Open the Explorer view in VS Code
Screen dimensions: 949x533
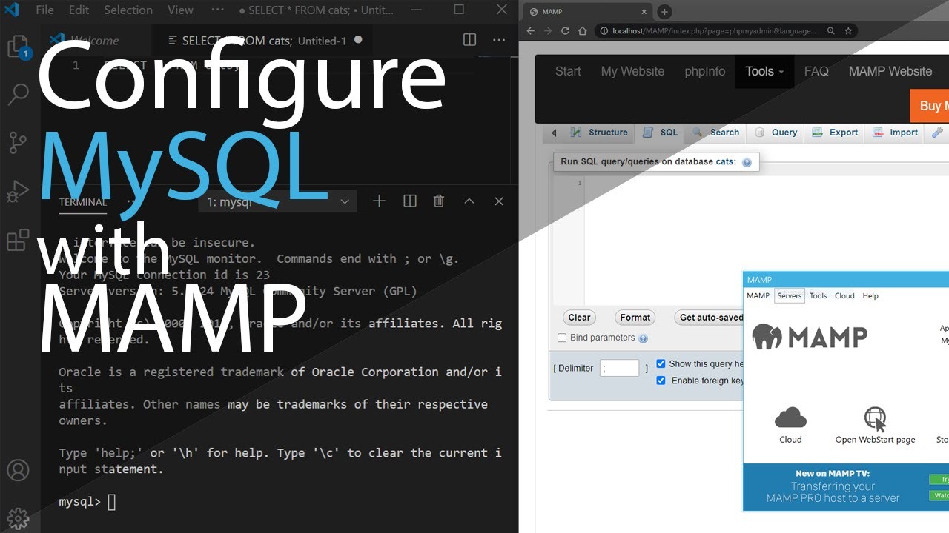coord(18,47)
